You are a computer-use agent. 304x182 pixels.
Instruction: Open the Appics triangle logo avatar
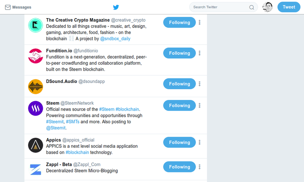(36, 145)
